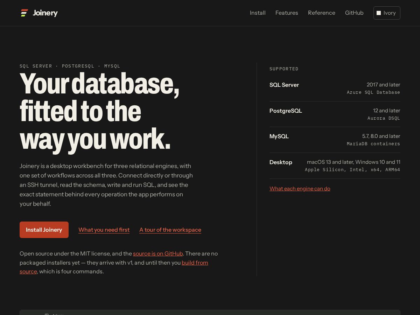This screenshot has height=315, width=420.
Task: Open the Joinery home wordmark
Action: [45, 13]
